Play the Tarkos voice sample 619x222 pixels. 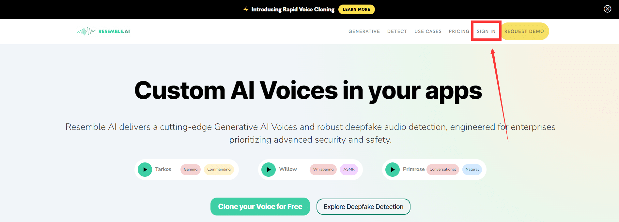[145, 170]
